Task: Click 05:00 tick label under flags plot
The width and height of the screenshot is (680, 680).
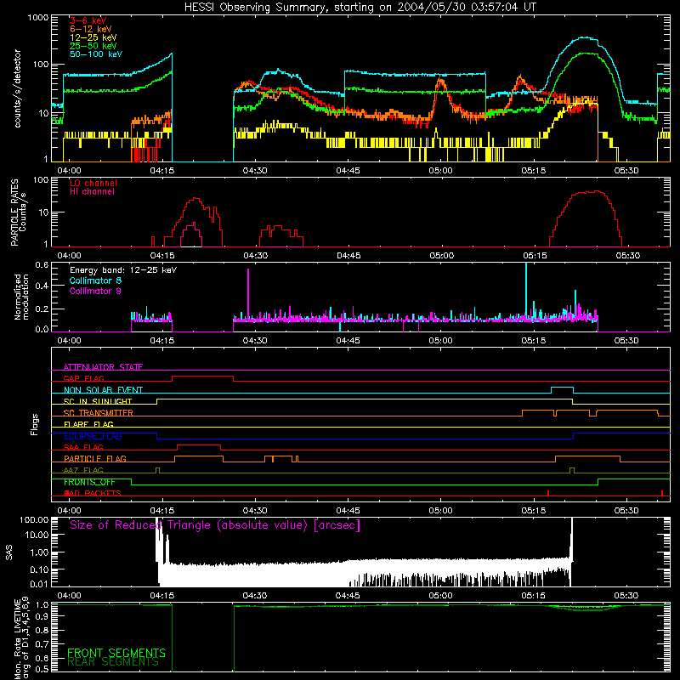Action: click(x=441, y=511)
